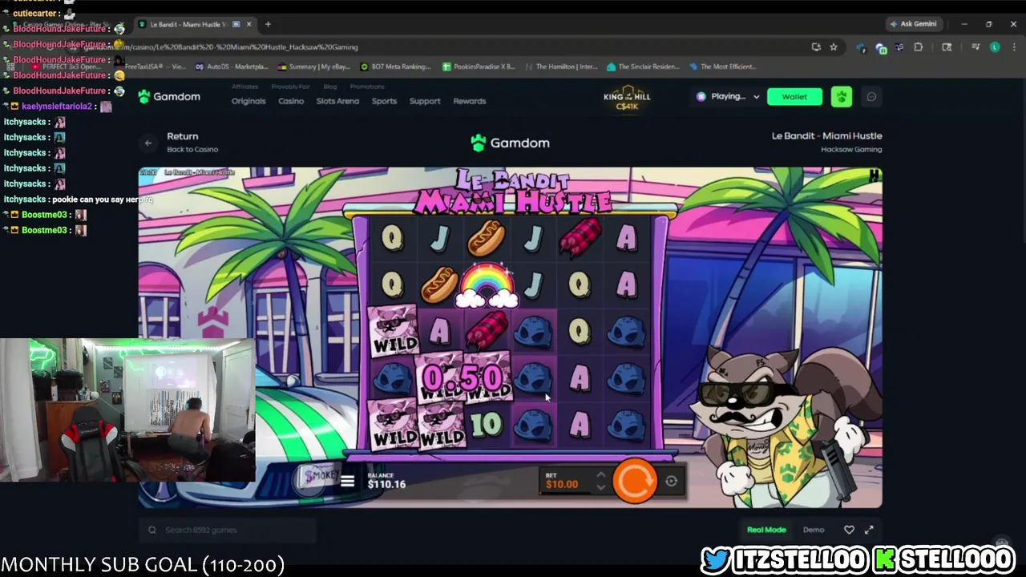This screenshot has width=1026, height=577.
Task: Click the Gamdom logo above the game
Action: coord(510,143)
